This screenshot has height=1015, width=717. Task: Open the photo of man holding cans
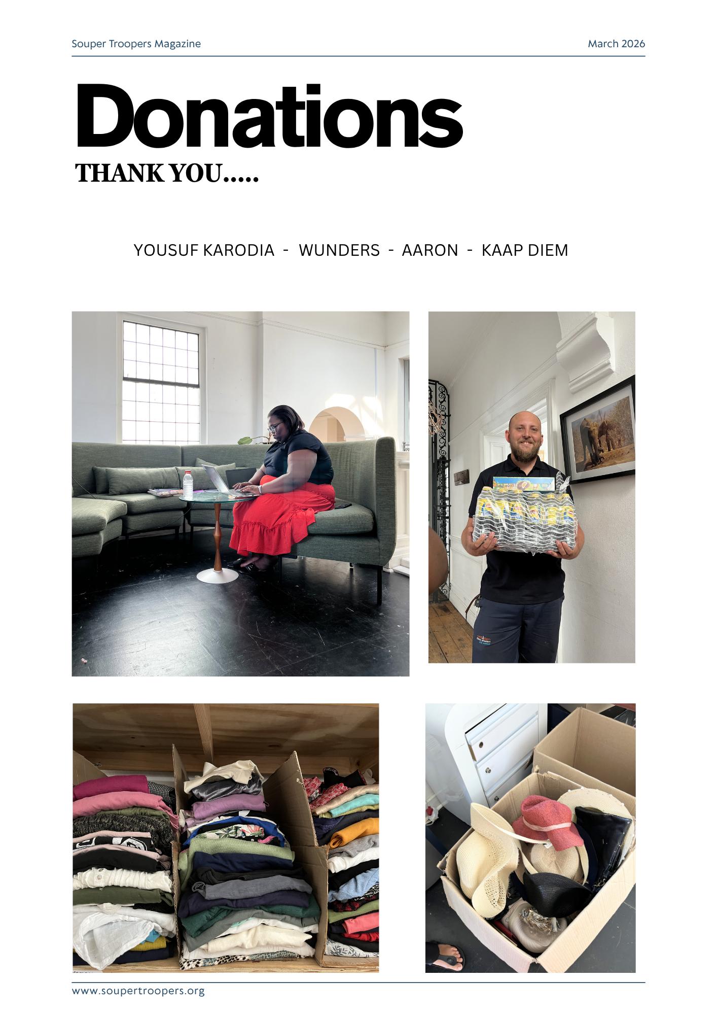[x=531, y=487]
